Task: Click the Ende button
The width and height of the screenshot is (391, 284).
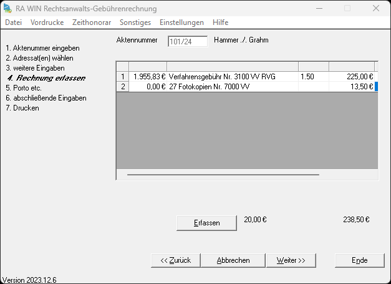Action: click(x=360, y=260)
